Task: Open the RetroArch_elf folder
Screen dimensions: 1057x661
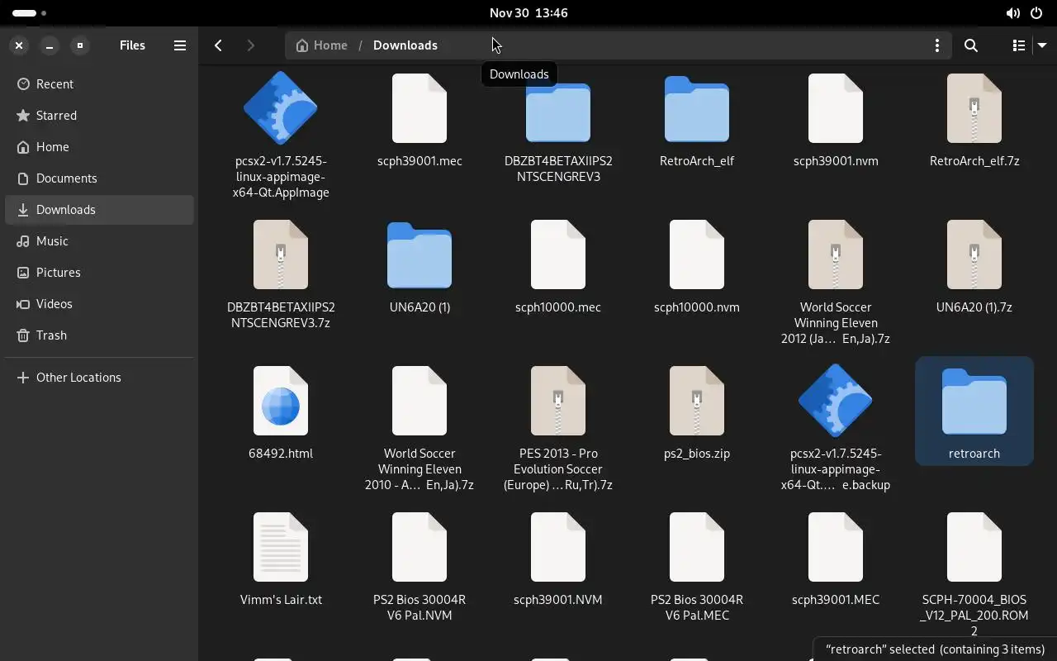Action: (x=697, y=110)
